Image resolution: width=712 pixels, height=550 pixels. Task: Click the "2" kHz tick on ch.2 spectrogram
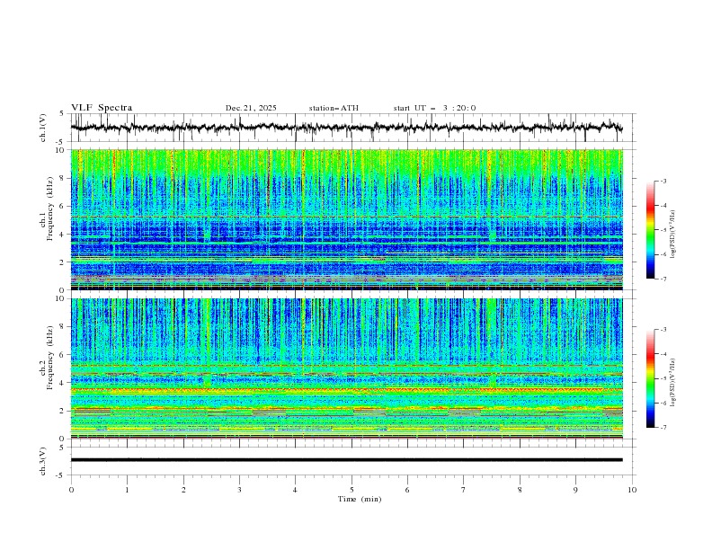pyautogui.click(x=62, y=411)
